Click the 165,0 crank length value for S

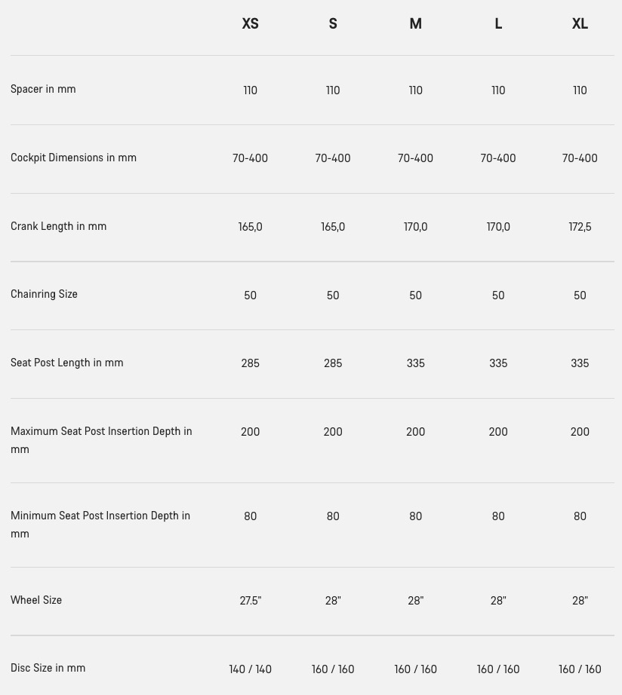tap(333, 227)
